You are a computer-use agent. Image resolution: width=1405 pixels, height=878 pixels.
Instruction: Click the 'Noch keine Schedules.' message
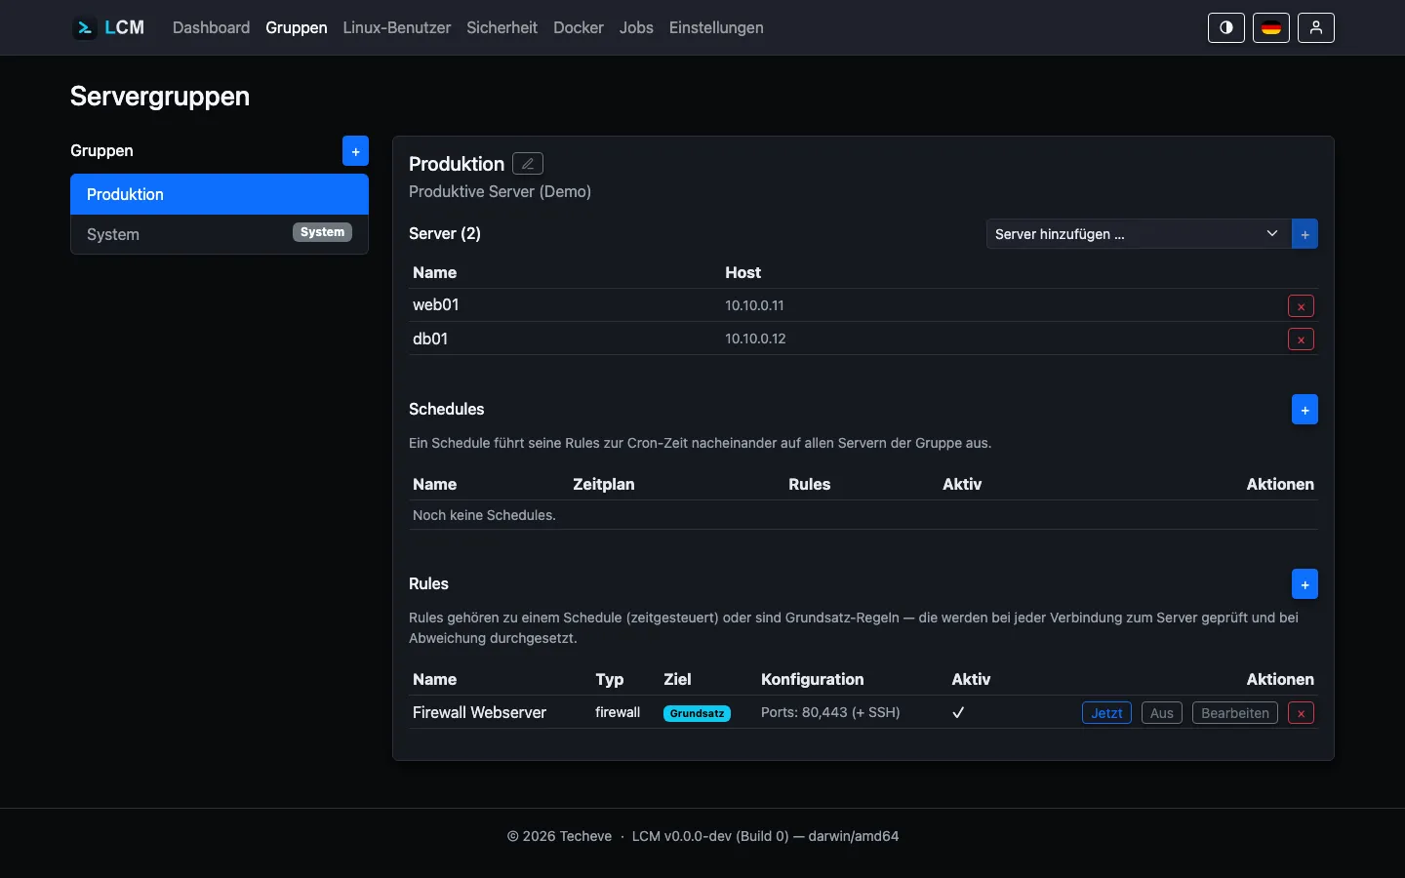tap(484, 515)
